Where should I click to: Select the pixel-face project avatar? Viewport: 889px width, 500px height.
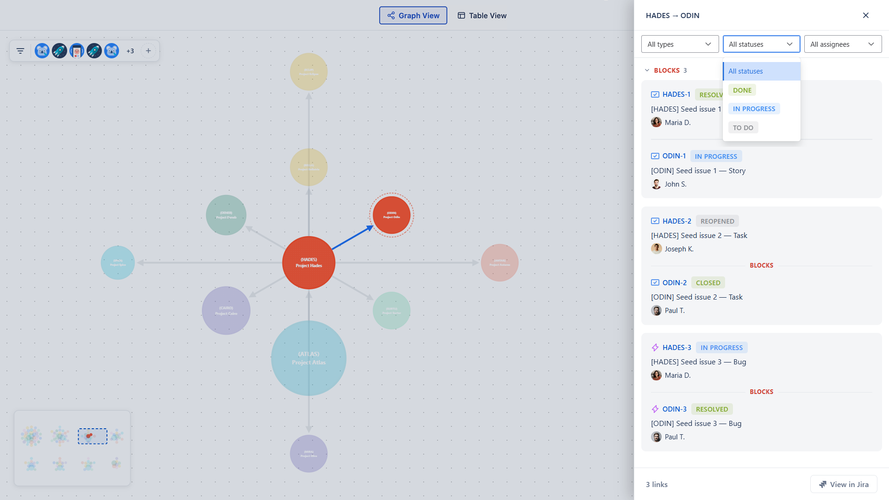click(77, 51)
